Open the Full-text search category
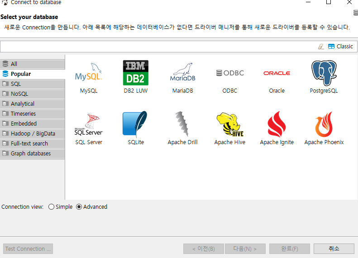 pyautogui.click(x=33, y=144)
